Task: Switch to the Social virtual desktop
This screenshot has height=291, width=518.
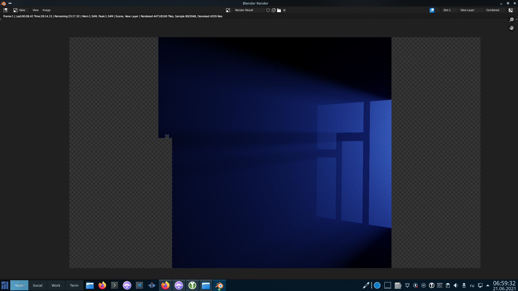Action: pyautogui.click(x=38, y=285)
